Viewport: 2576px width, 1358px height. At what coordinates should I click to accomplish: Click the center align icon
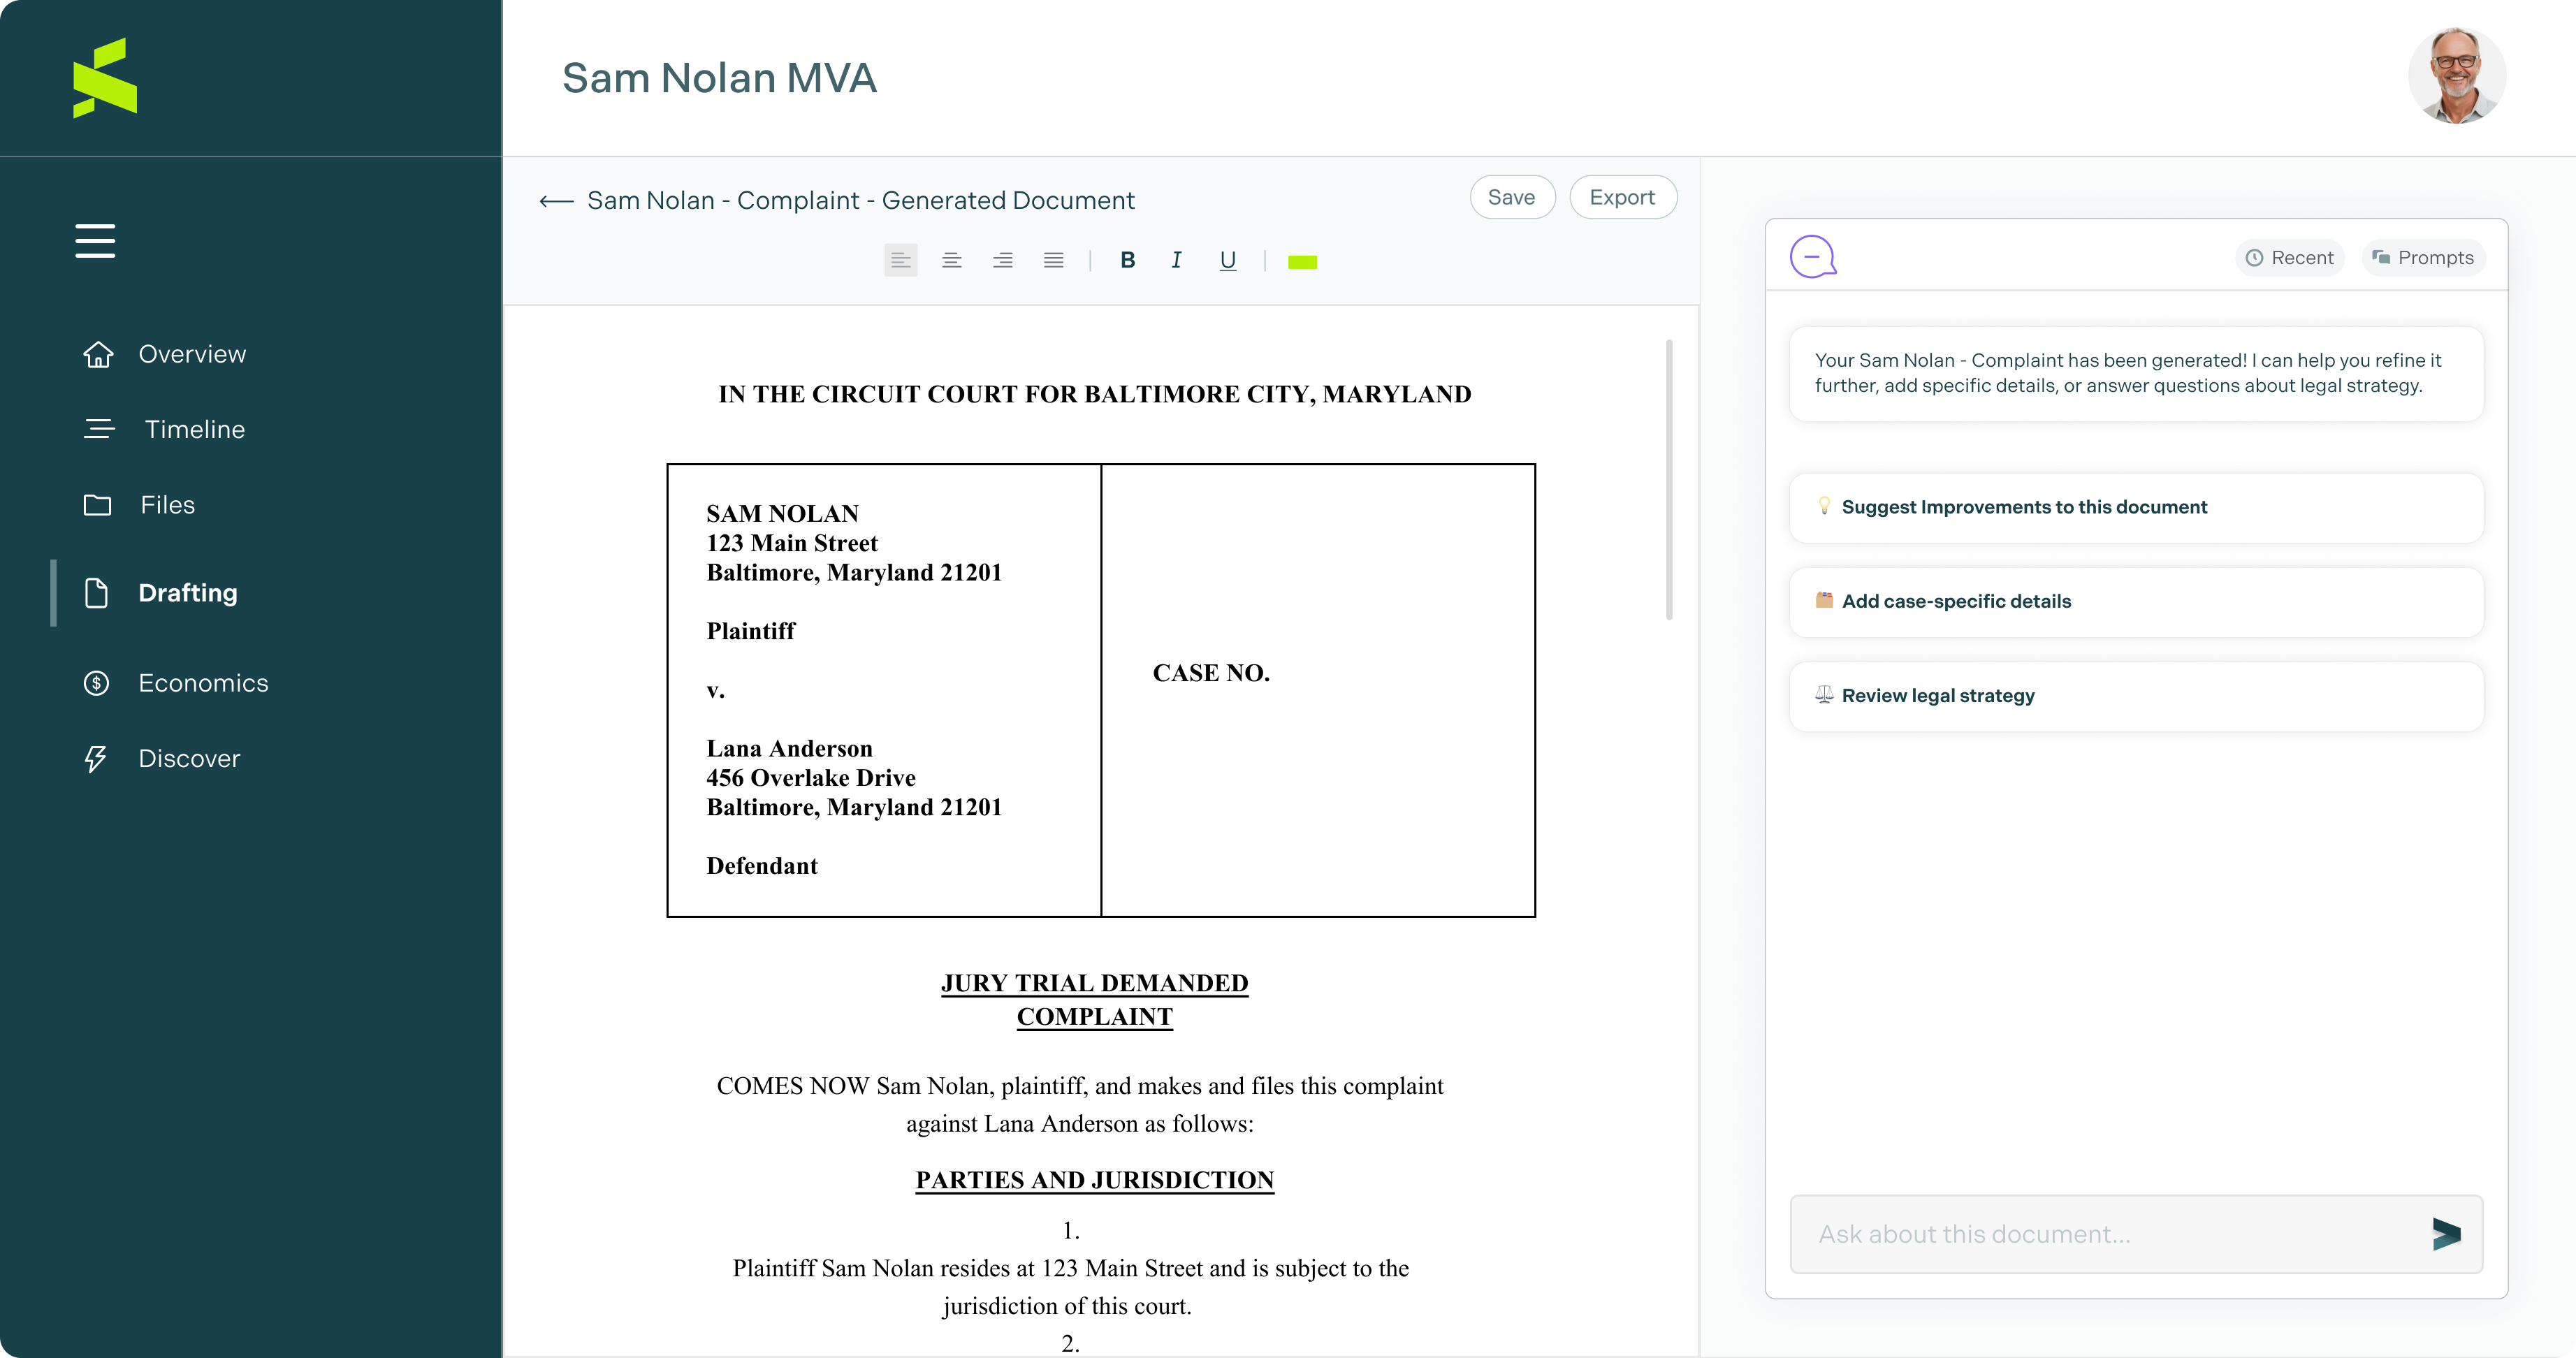coord(951,261)
